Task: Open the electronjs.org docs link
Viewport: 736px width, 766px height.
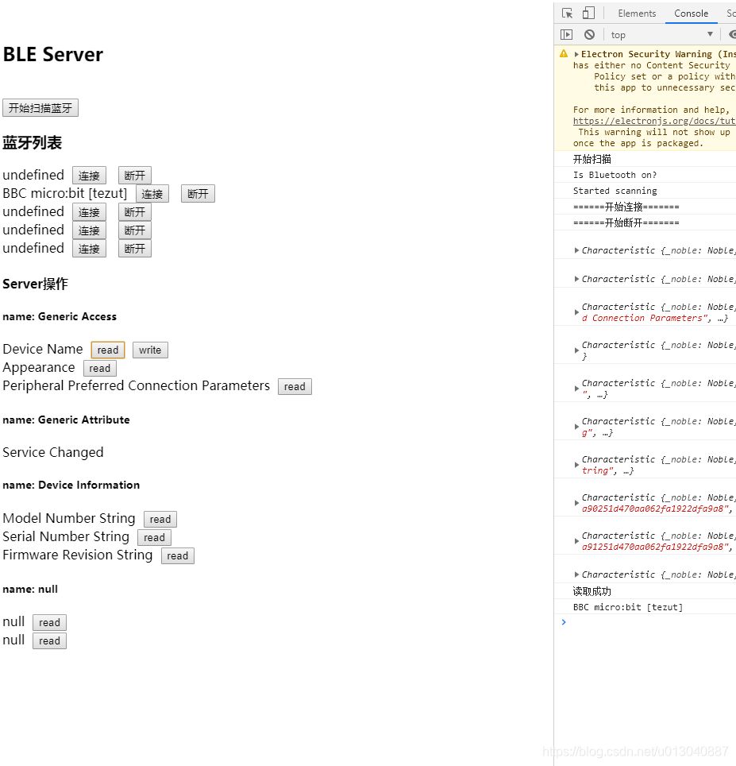Action: point(654,121)
